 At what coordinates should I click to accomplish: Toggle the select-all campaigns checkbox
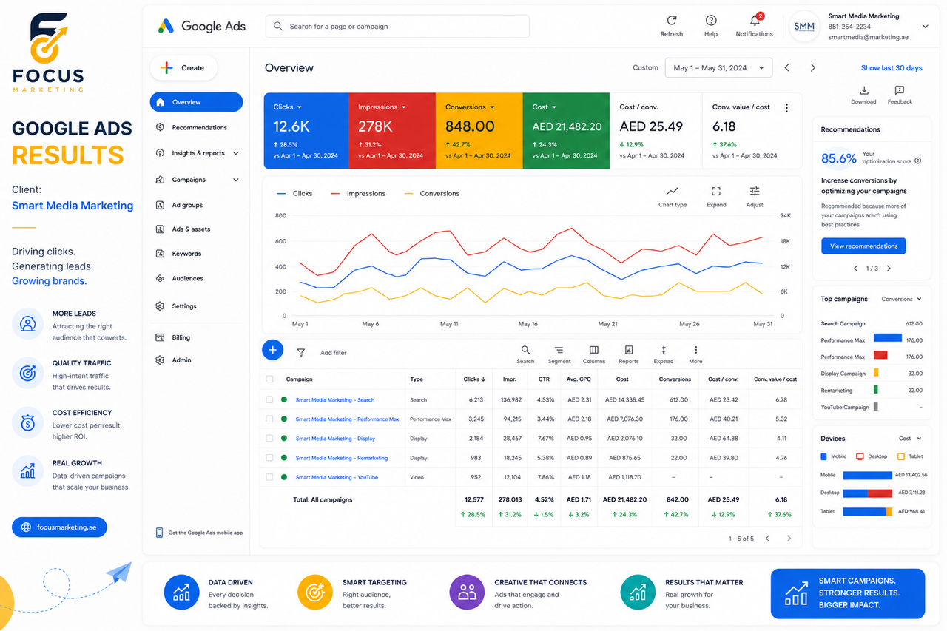(270, 379)
